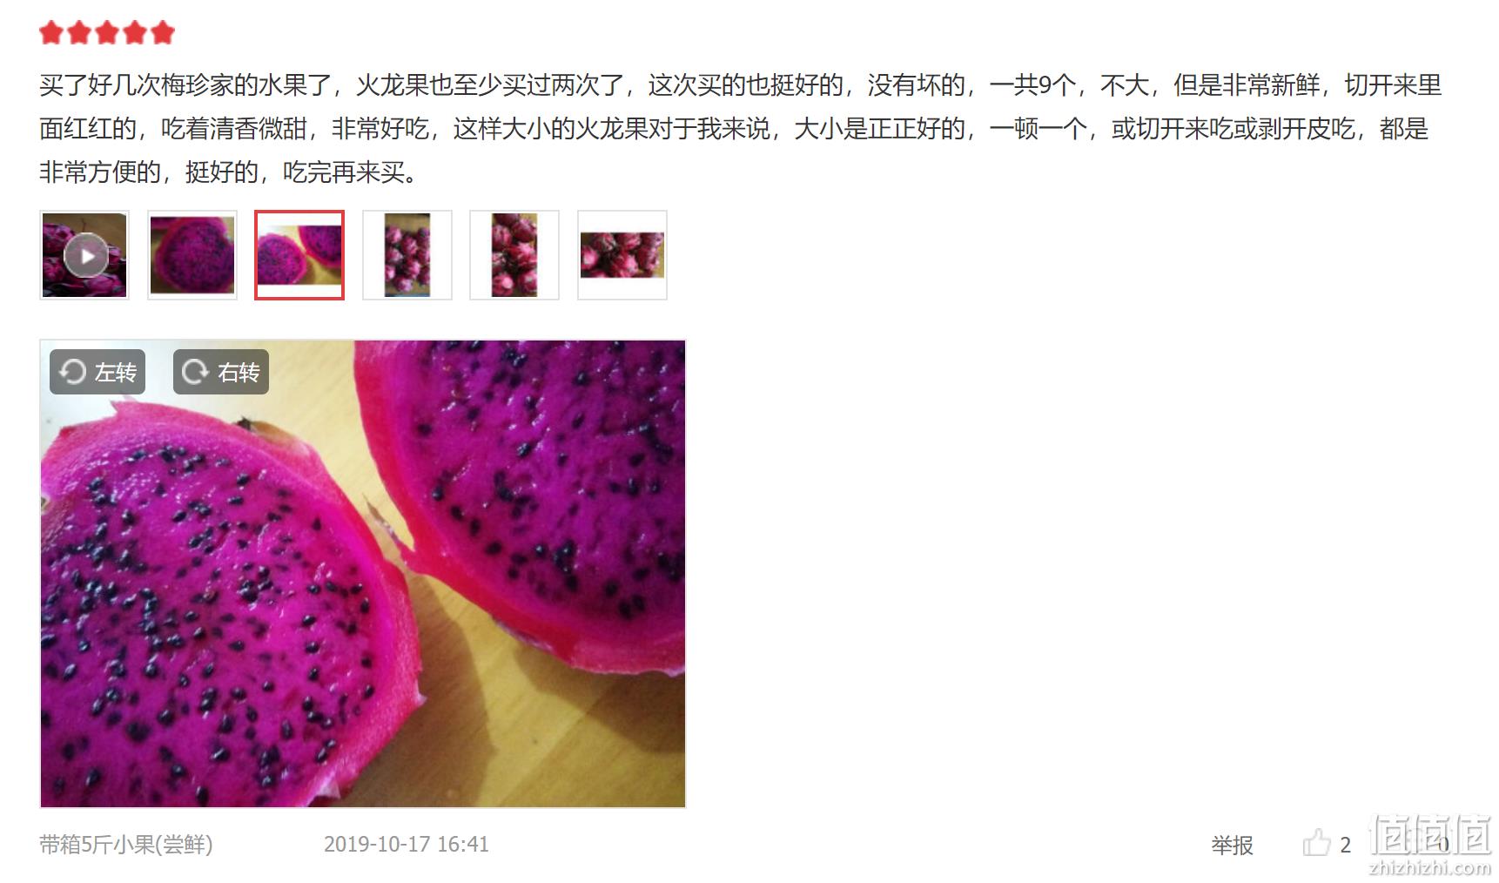Like the review with thumbs-up icon
The height and width of the screenshot is (883, 1499).
click(x=1316, y=843)
